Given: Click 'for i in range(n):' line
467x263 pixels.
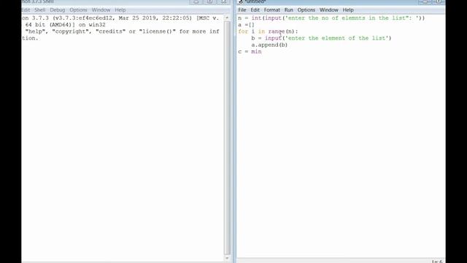Looking at the screenshot, I should [x=268, y=31].
